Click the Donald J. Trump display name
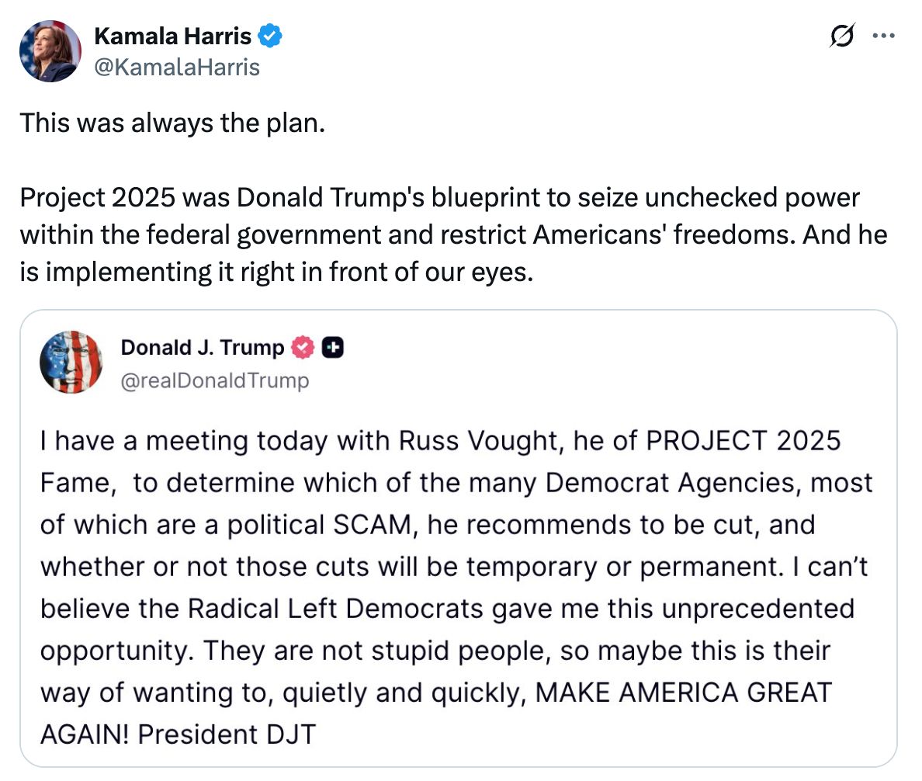This screenshot has width=922, height=781. click(203, 349)
